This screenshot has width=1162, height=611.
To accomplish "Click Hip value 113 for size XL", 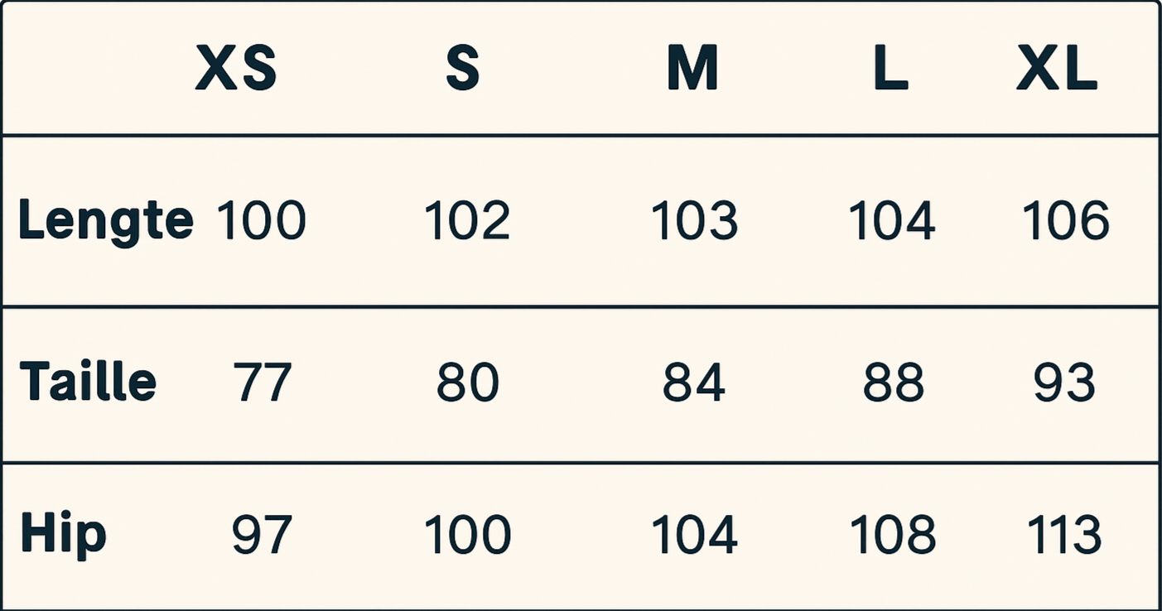I will pyautogui.click(x=1065, y=535).
